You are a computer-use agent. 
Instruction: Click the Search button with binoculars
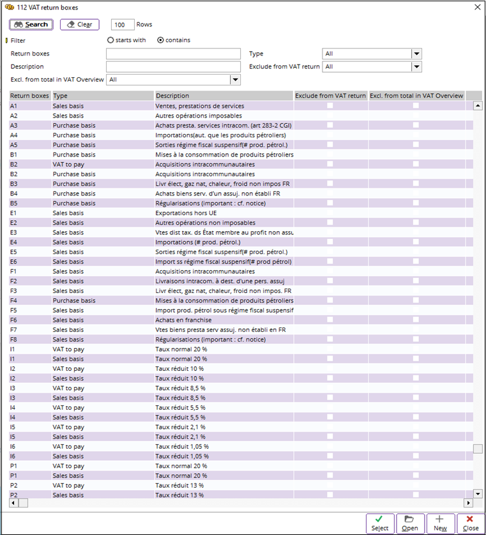(31, 24)
